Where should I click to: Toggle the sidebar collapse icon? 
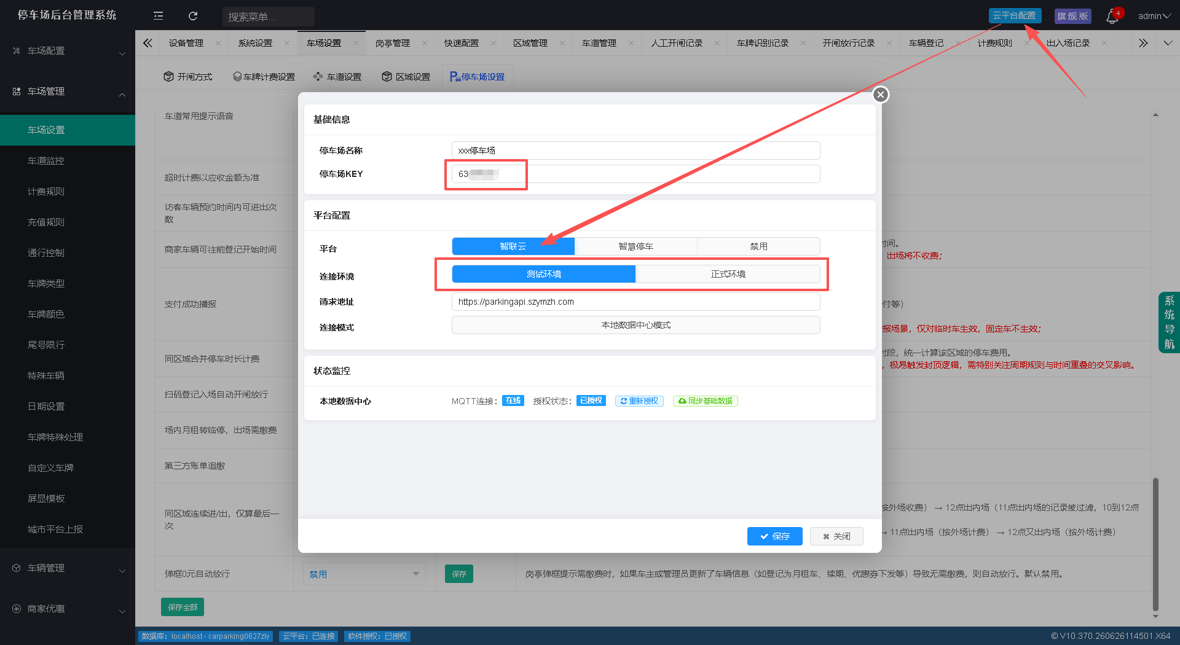point(158,16)
